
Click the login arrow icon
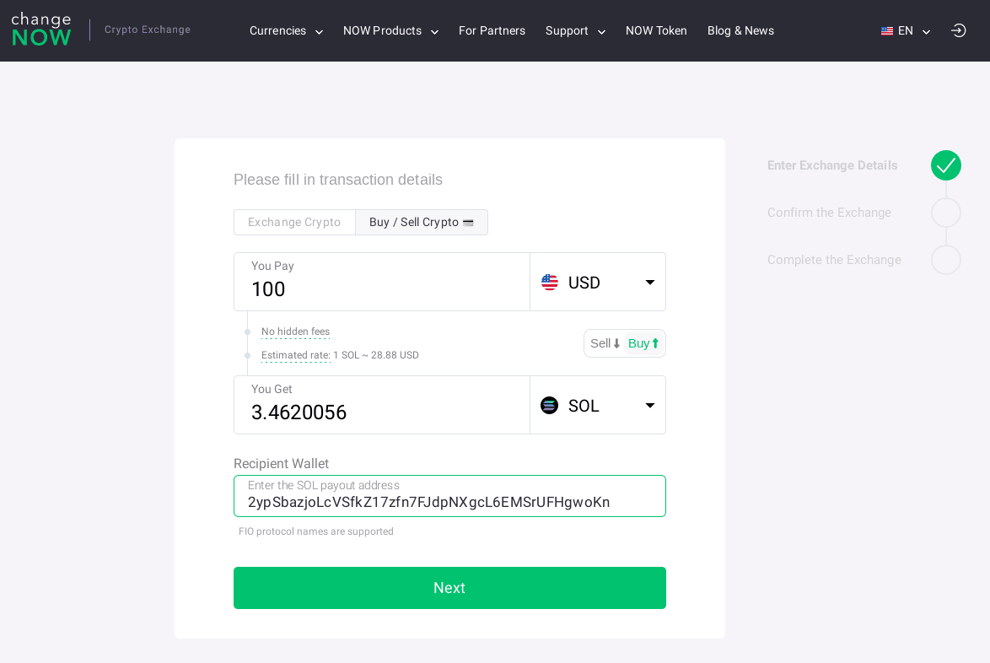click(x=958, y=30)
